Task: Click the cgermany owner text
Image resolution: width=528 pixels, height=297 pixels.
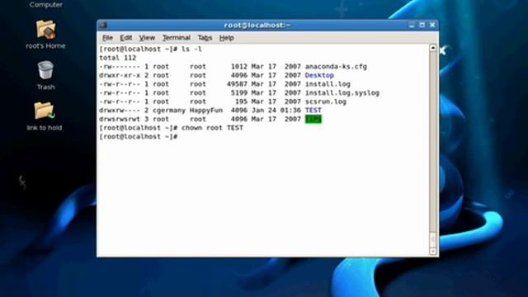Action: tap(169, 111)
